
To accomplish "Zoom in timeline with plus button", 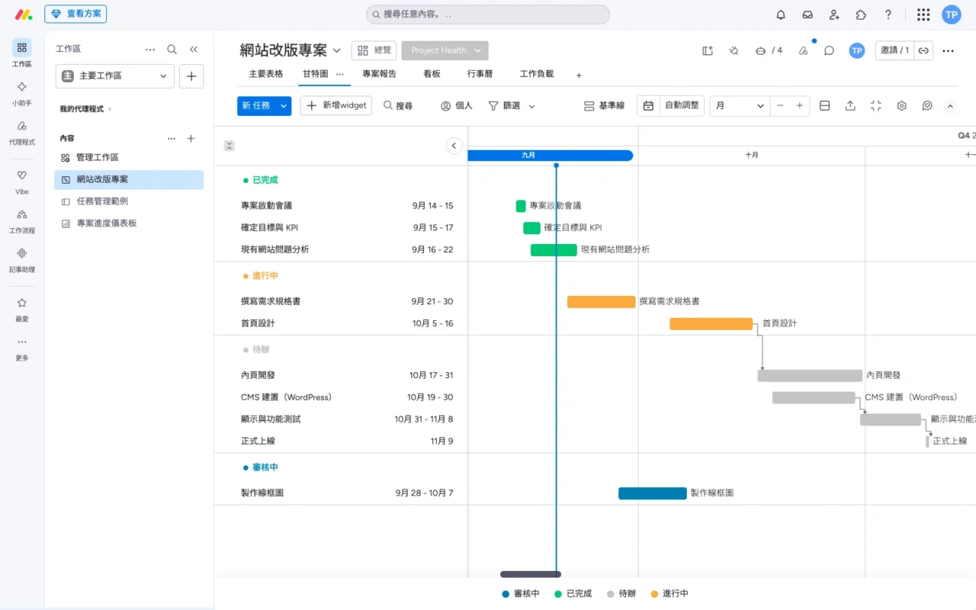I will tap(799, 106).
